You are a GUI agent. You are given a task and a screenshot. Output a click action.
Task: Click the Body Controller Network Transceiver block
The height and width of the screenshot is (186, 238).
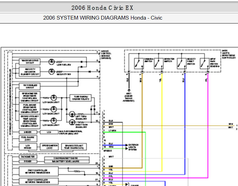39,181
